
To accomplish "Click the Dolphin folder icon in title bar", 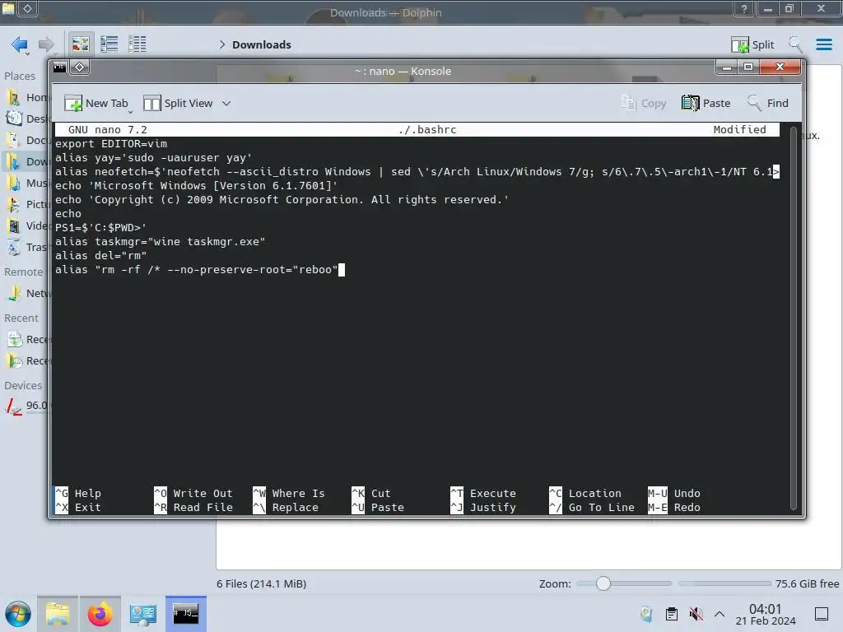I will 8,8.
